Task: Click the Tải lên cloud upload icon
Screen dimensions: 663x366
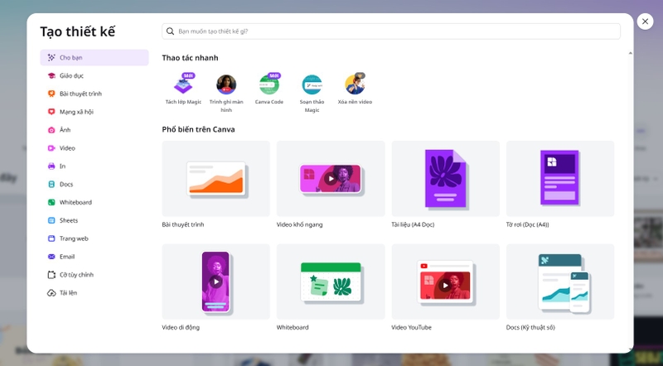Action: point(51,293)
